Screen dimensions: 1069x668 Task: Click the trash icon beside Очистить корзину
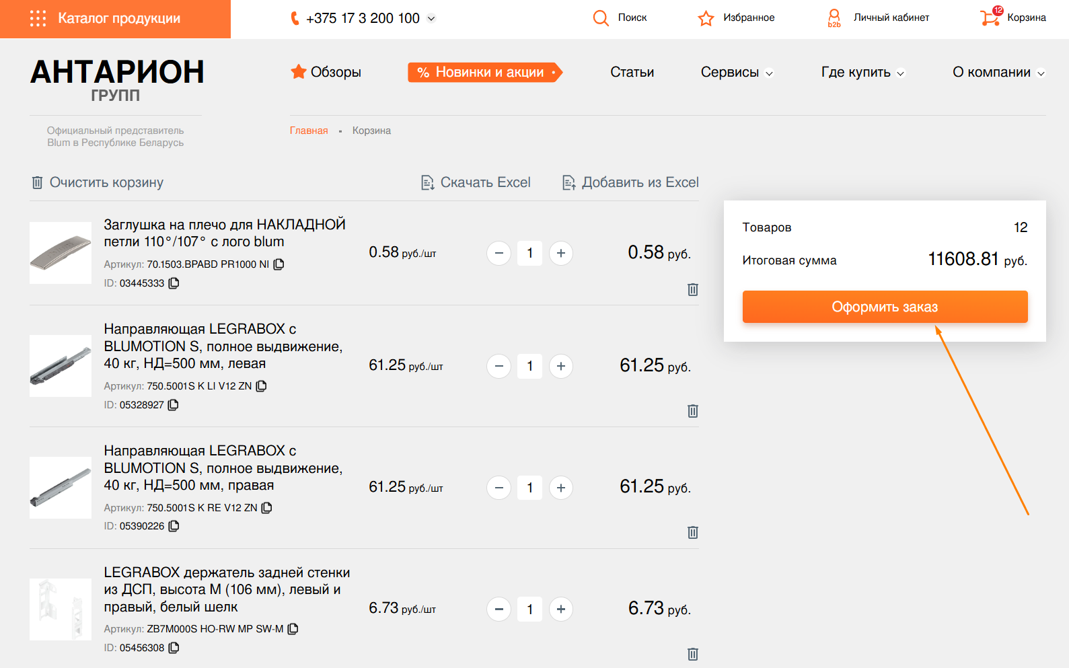point(37,182)
